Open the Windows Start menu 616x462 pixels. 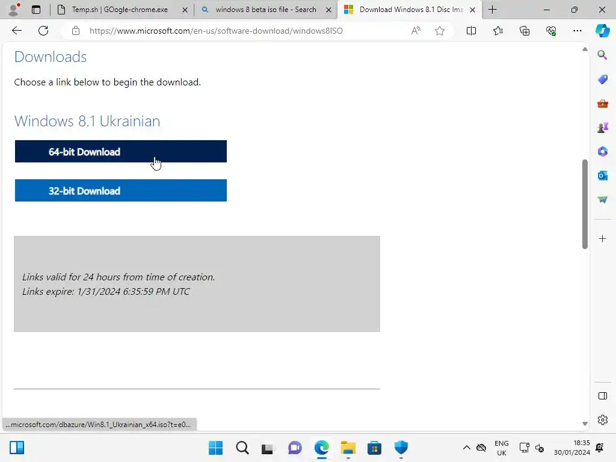pos(216,448)
